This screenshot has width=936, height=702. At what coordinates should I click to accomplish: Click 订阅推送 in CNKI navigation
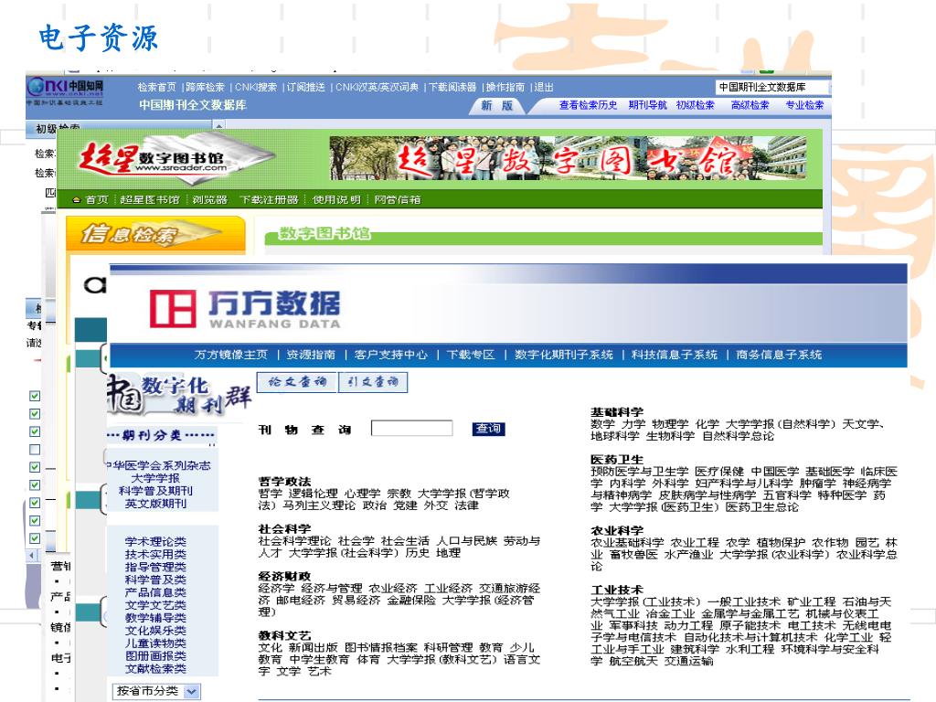tap(305, 87)
